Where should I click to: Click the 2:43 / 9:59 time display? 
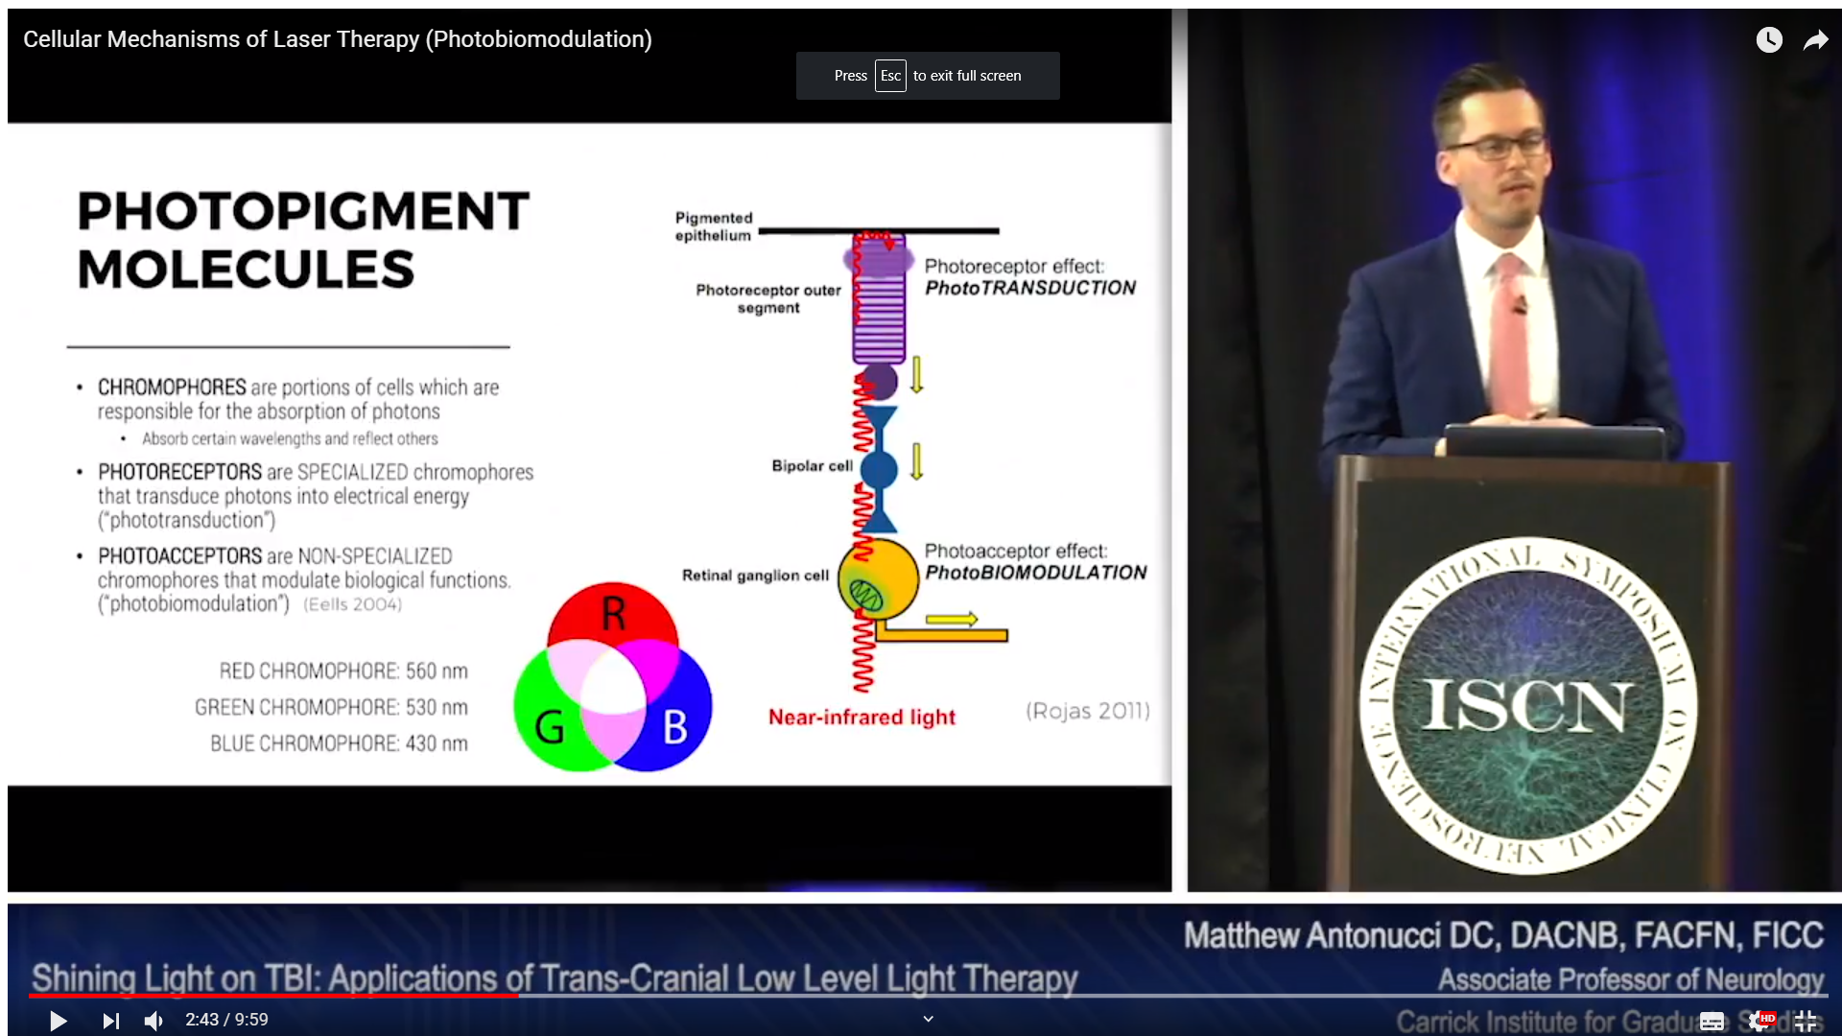click(x=226, y=1020)
